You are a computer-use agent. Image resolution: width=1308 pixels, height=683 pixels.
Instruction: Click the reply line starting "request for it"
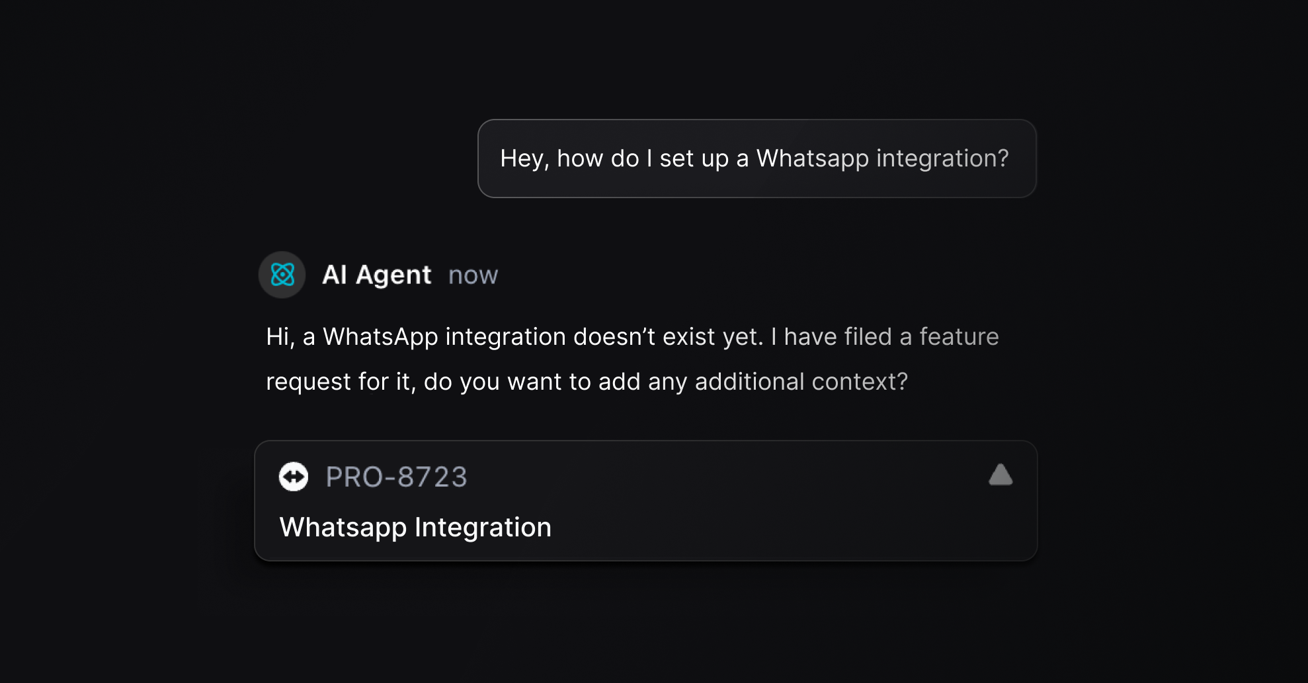pos(586,382)
